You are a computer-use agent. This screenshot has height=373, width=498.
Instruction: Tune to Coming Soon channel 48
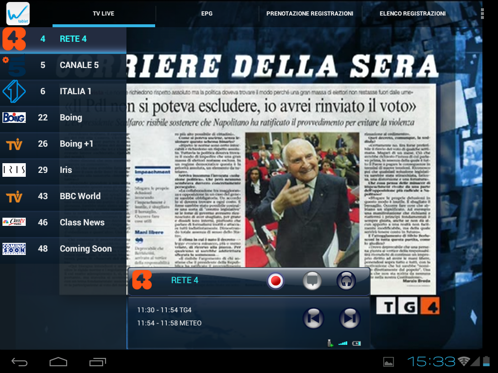point(63,249)
